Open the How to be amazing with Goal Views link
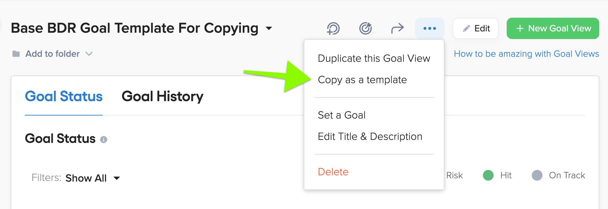Screen dimensions: 608x209 click(526, 54)
